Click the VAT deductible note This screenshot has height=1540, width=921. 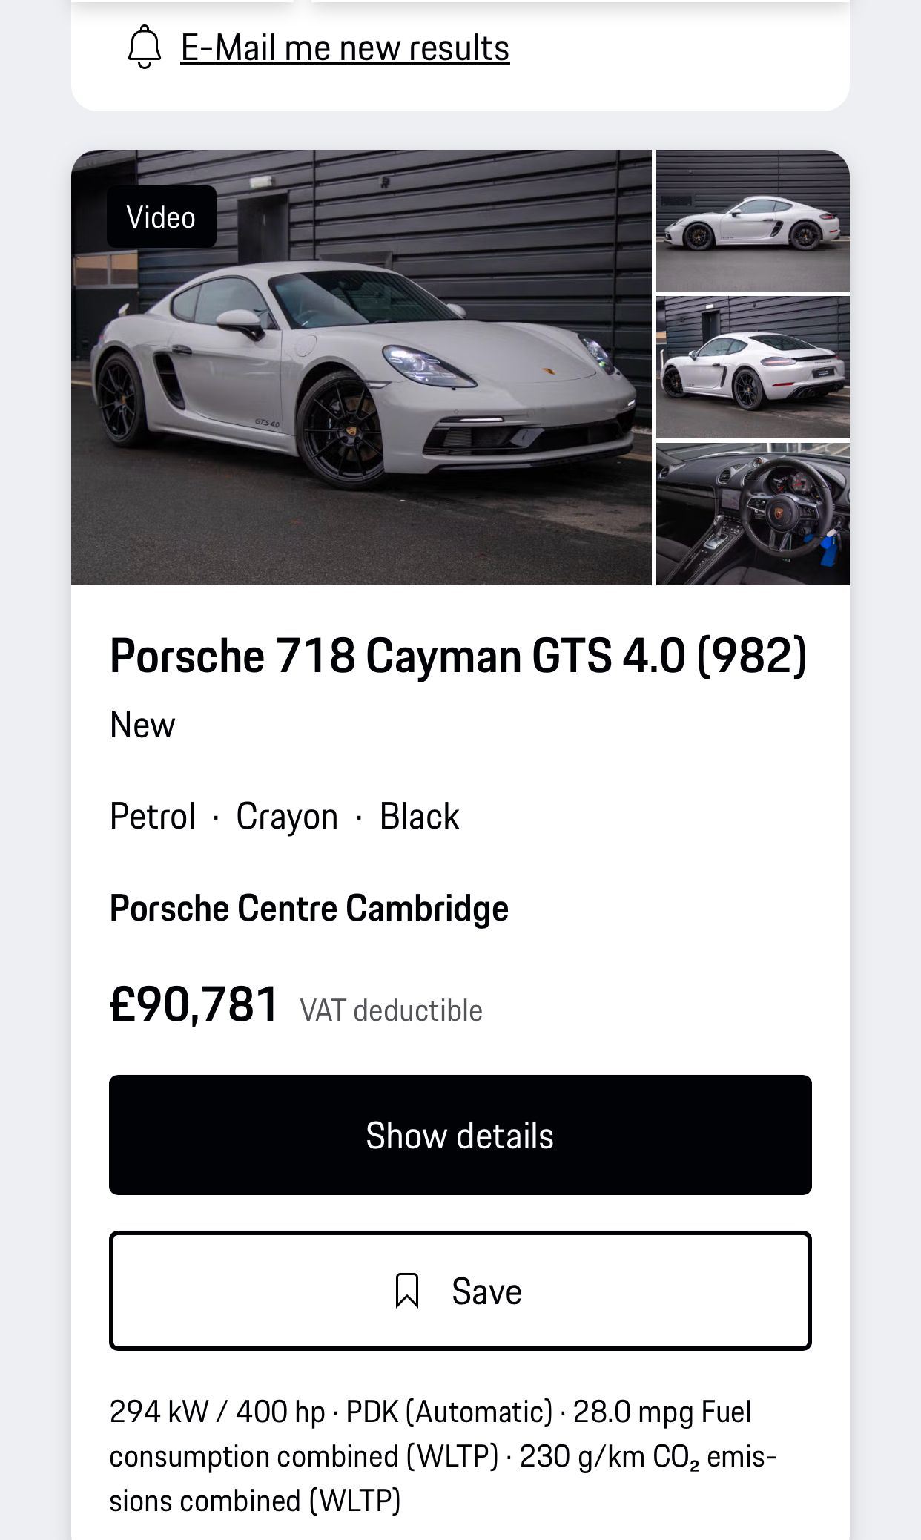point(391,1010)
